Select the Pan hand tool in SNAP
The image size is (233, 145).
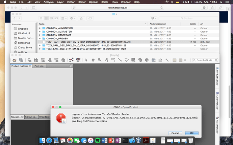click(x=93, y=60)
